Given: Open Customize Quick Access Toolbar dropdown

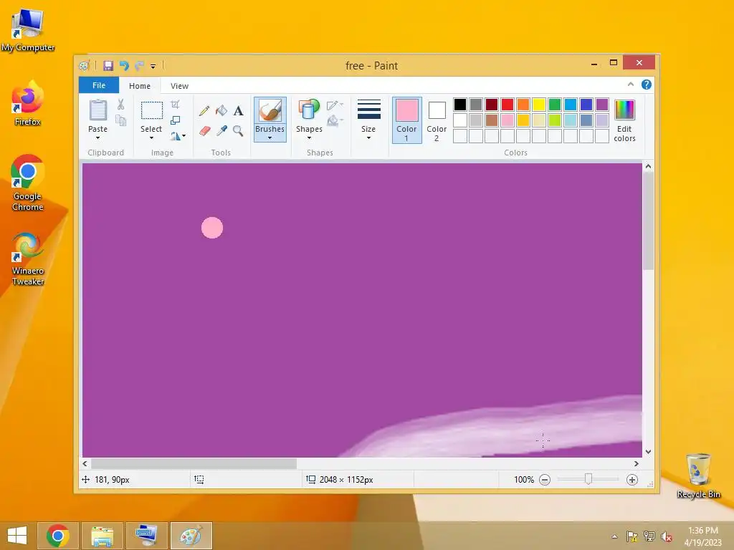Looking at the screenshot, I should point(153,67).
